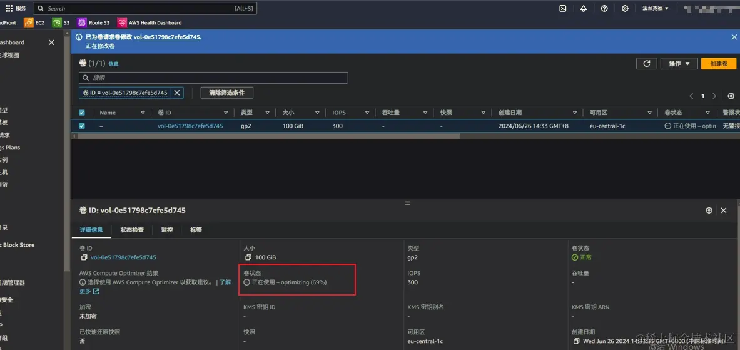Click the refresh volumes button

pos(647,64)
